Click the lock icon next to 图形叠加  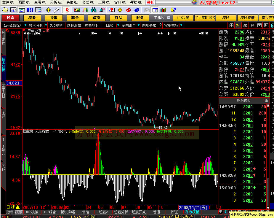tap(160, 26)
